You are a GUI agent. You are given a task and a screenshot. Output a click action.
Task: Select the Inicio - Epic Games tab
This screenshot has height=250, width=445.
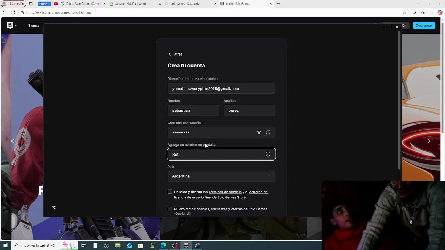(246, 4)
